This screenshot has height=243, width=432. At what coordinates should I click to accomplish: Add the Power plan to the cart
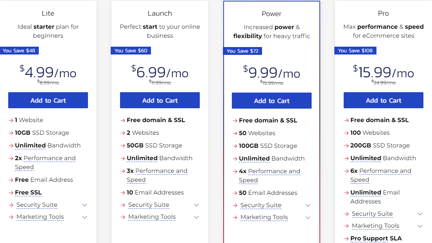point(271,100)
